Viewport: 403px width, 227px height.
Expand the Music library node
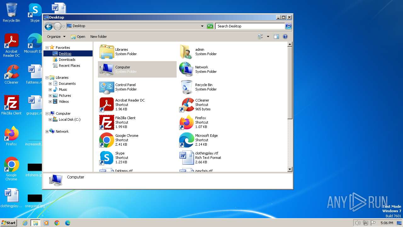tap(50, 90)
